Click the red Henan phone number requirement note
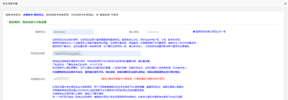Image resolution: width=288 pixels, height=100 pixels. tap(133, 79)
